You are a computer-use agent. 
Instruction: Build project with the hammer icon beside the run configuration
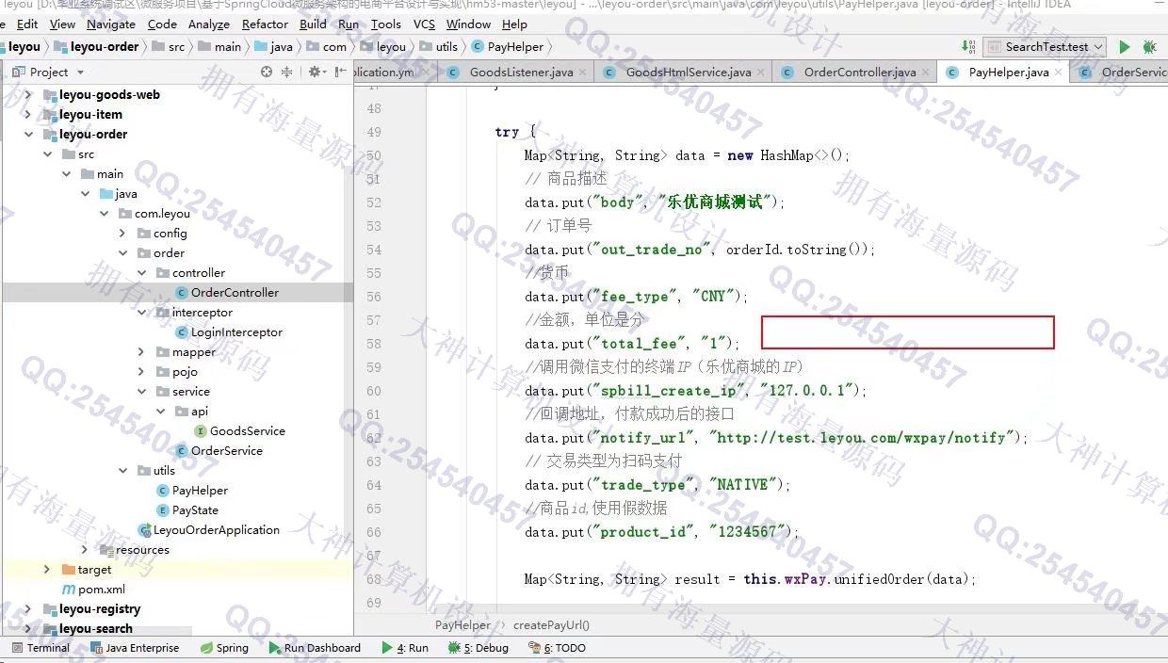click(969, 46)
